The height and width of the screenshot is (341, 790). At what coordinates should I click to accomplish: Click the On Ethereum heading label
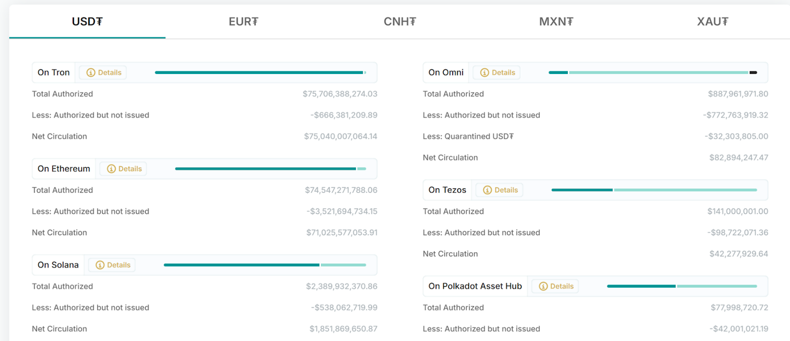(x=64, y=169)
